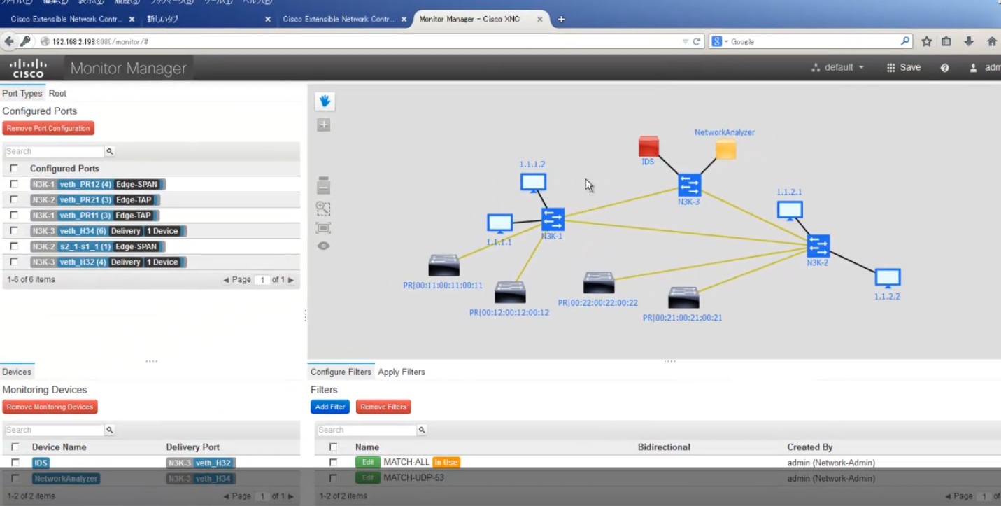1001x506 pixels.
Task: Check the IDS monitoring device checkbox
Action: [15, 463]
